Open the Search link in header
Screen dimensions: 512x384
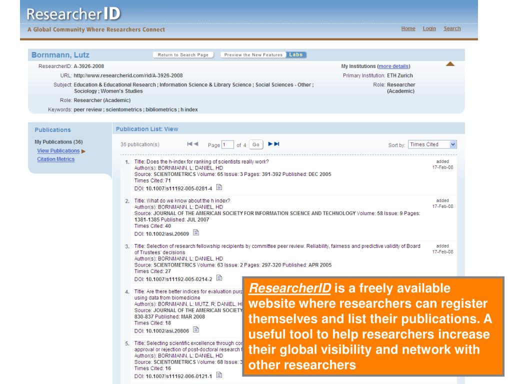point(452,28)
